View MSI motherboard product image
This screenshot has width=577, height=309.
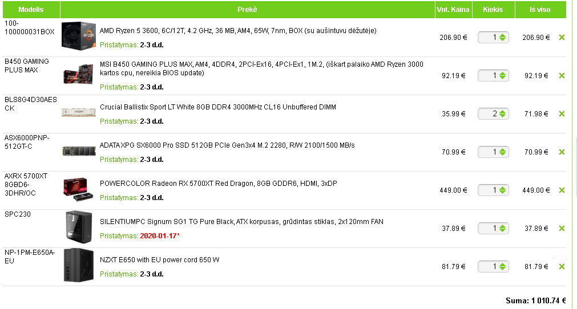point(78,74)
